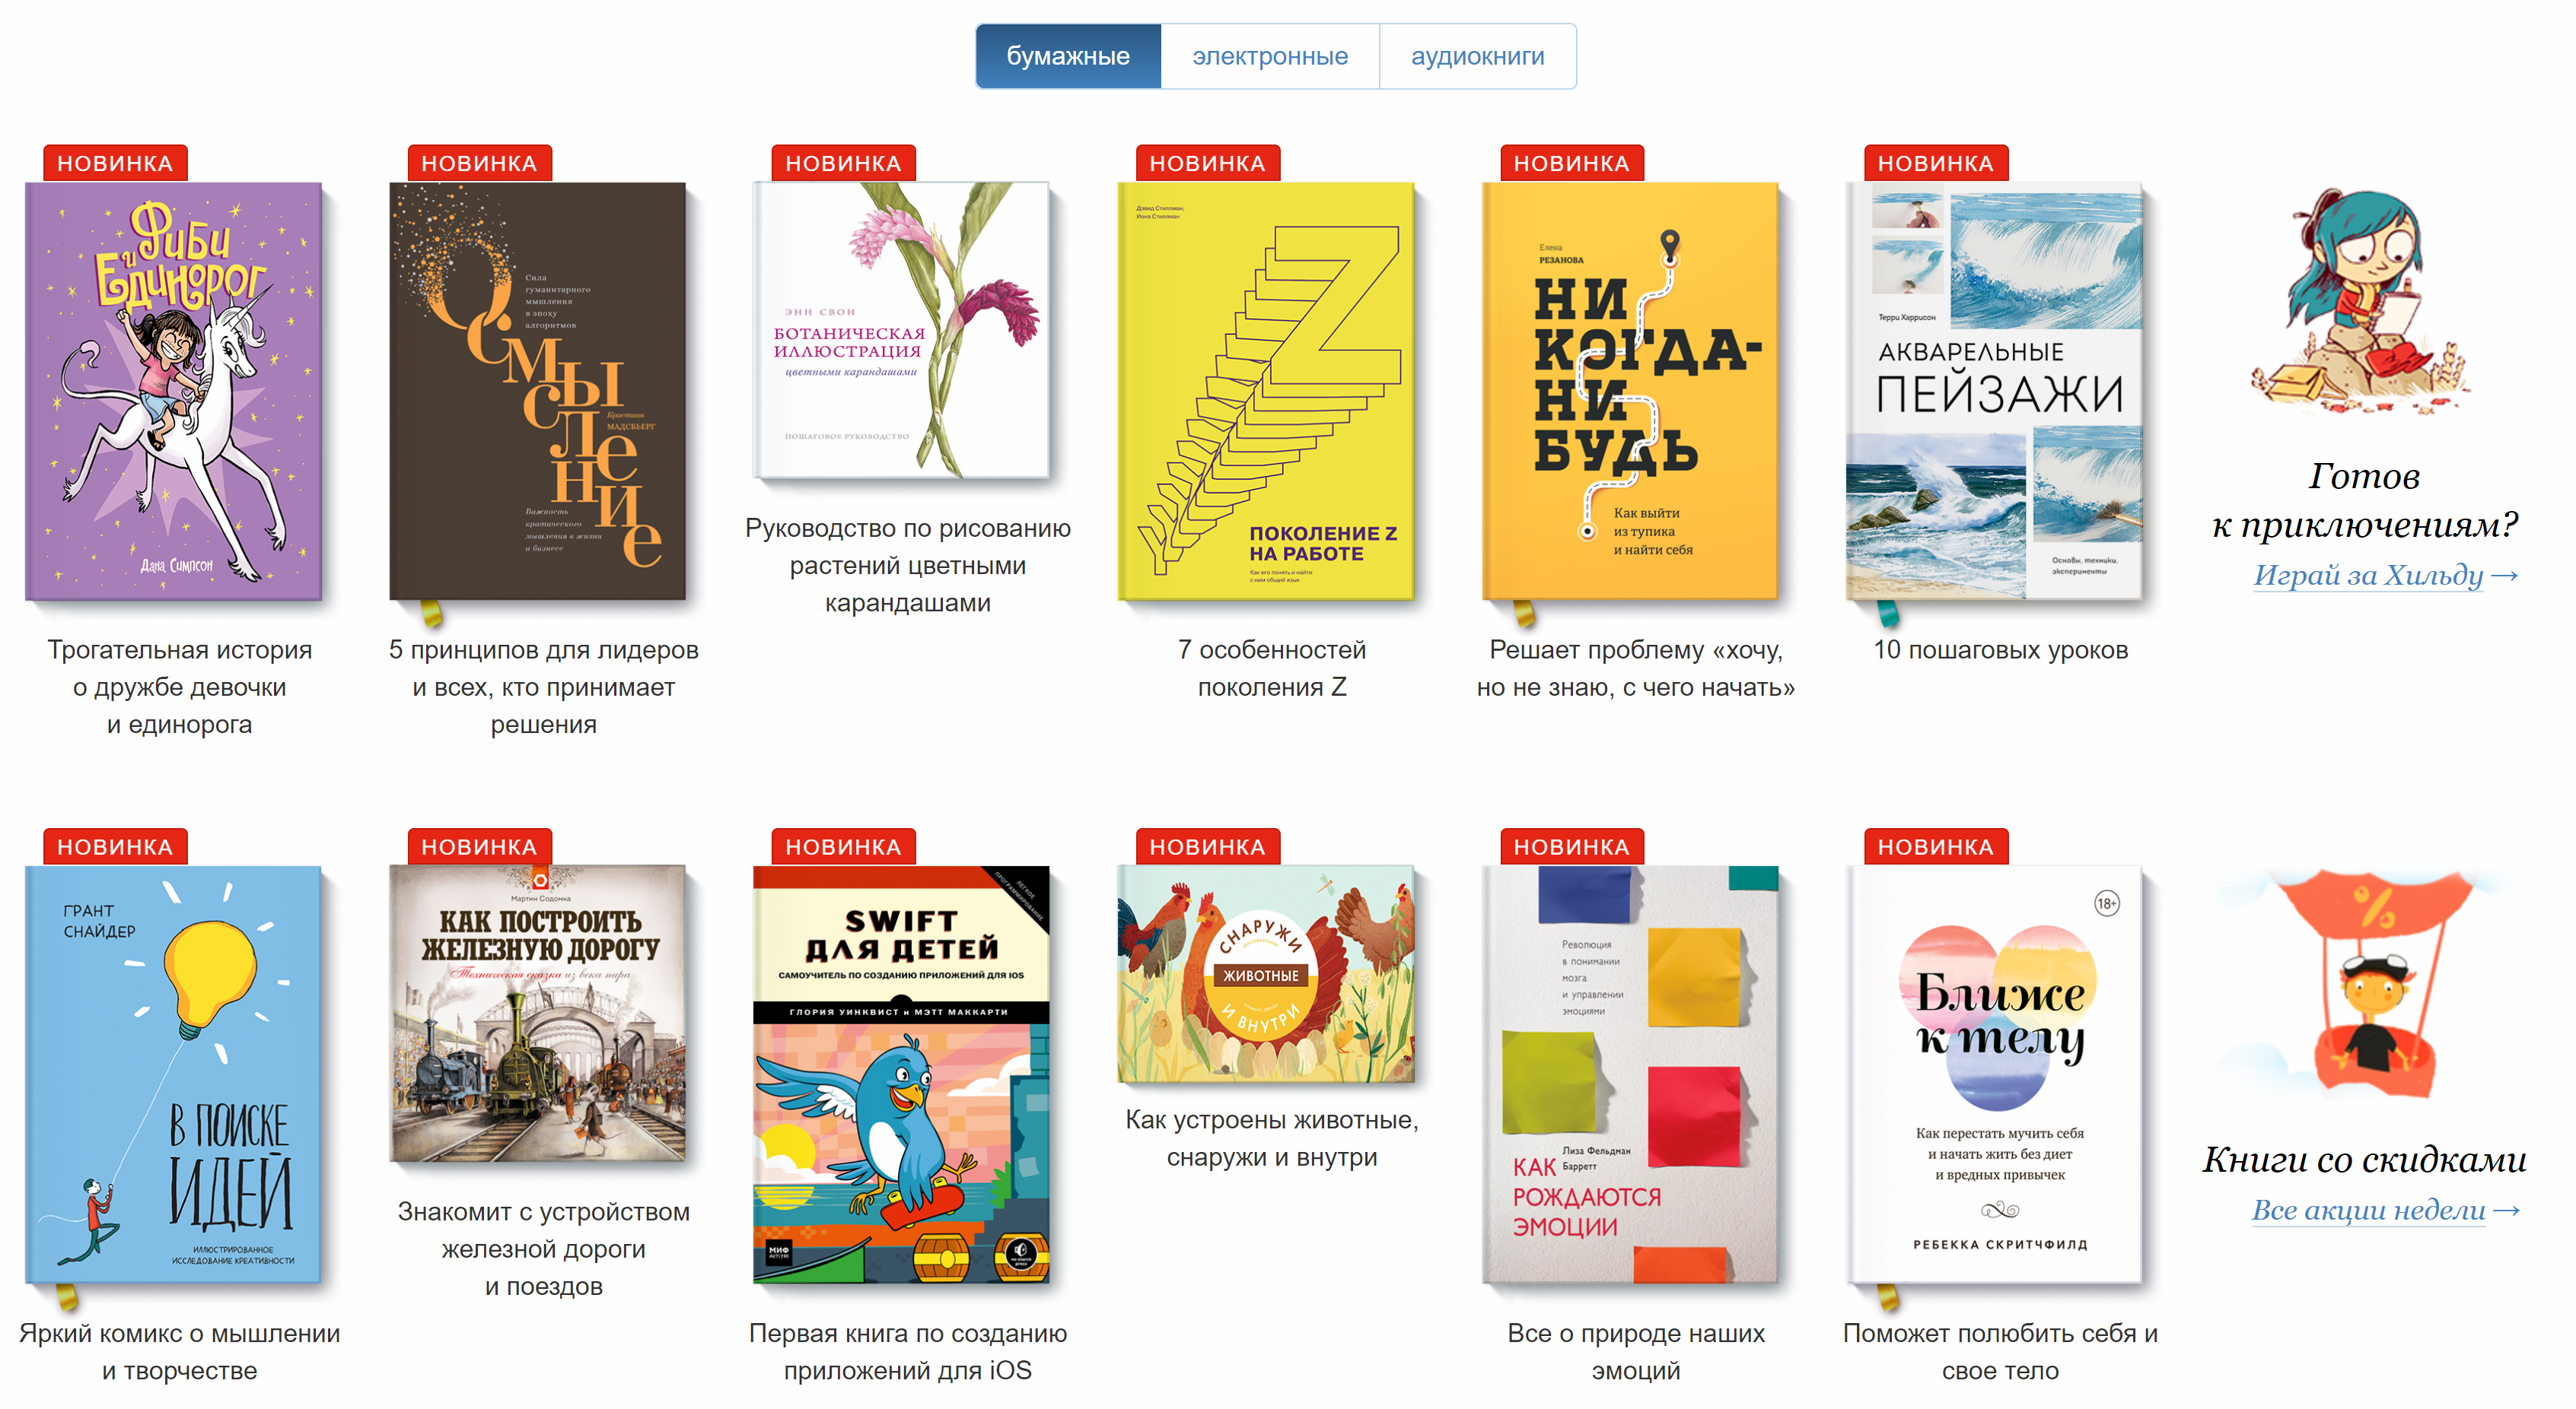
Task: Open the В поиске идей book cover
Action: coord(174,1075)
